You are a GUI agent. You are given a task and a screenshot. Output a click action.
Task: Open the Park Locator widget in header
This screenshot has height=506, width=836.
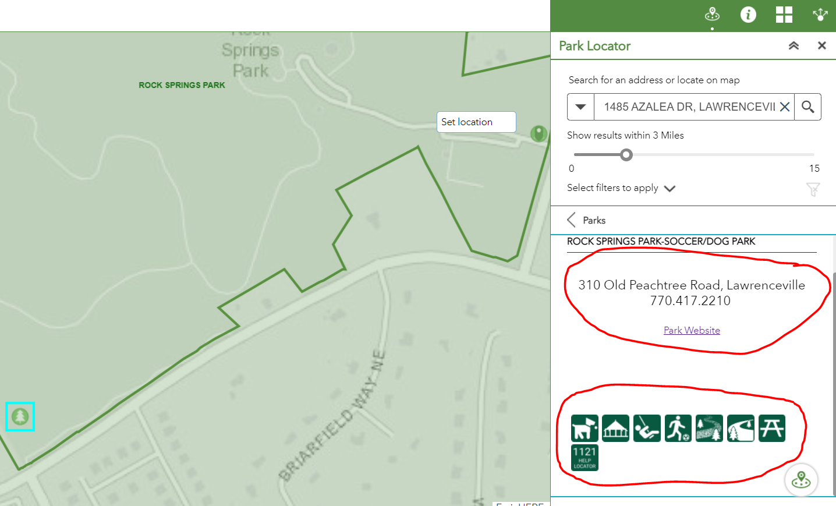pyautogui.click(x=712, y=15)
